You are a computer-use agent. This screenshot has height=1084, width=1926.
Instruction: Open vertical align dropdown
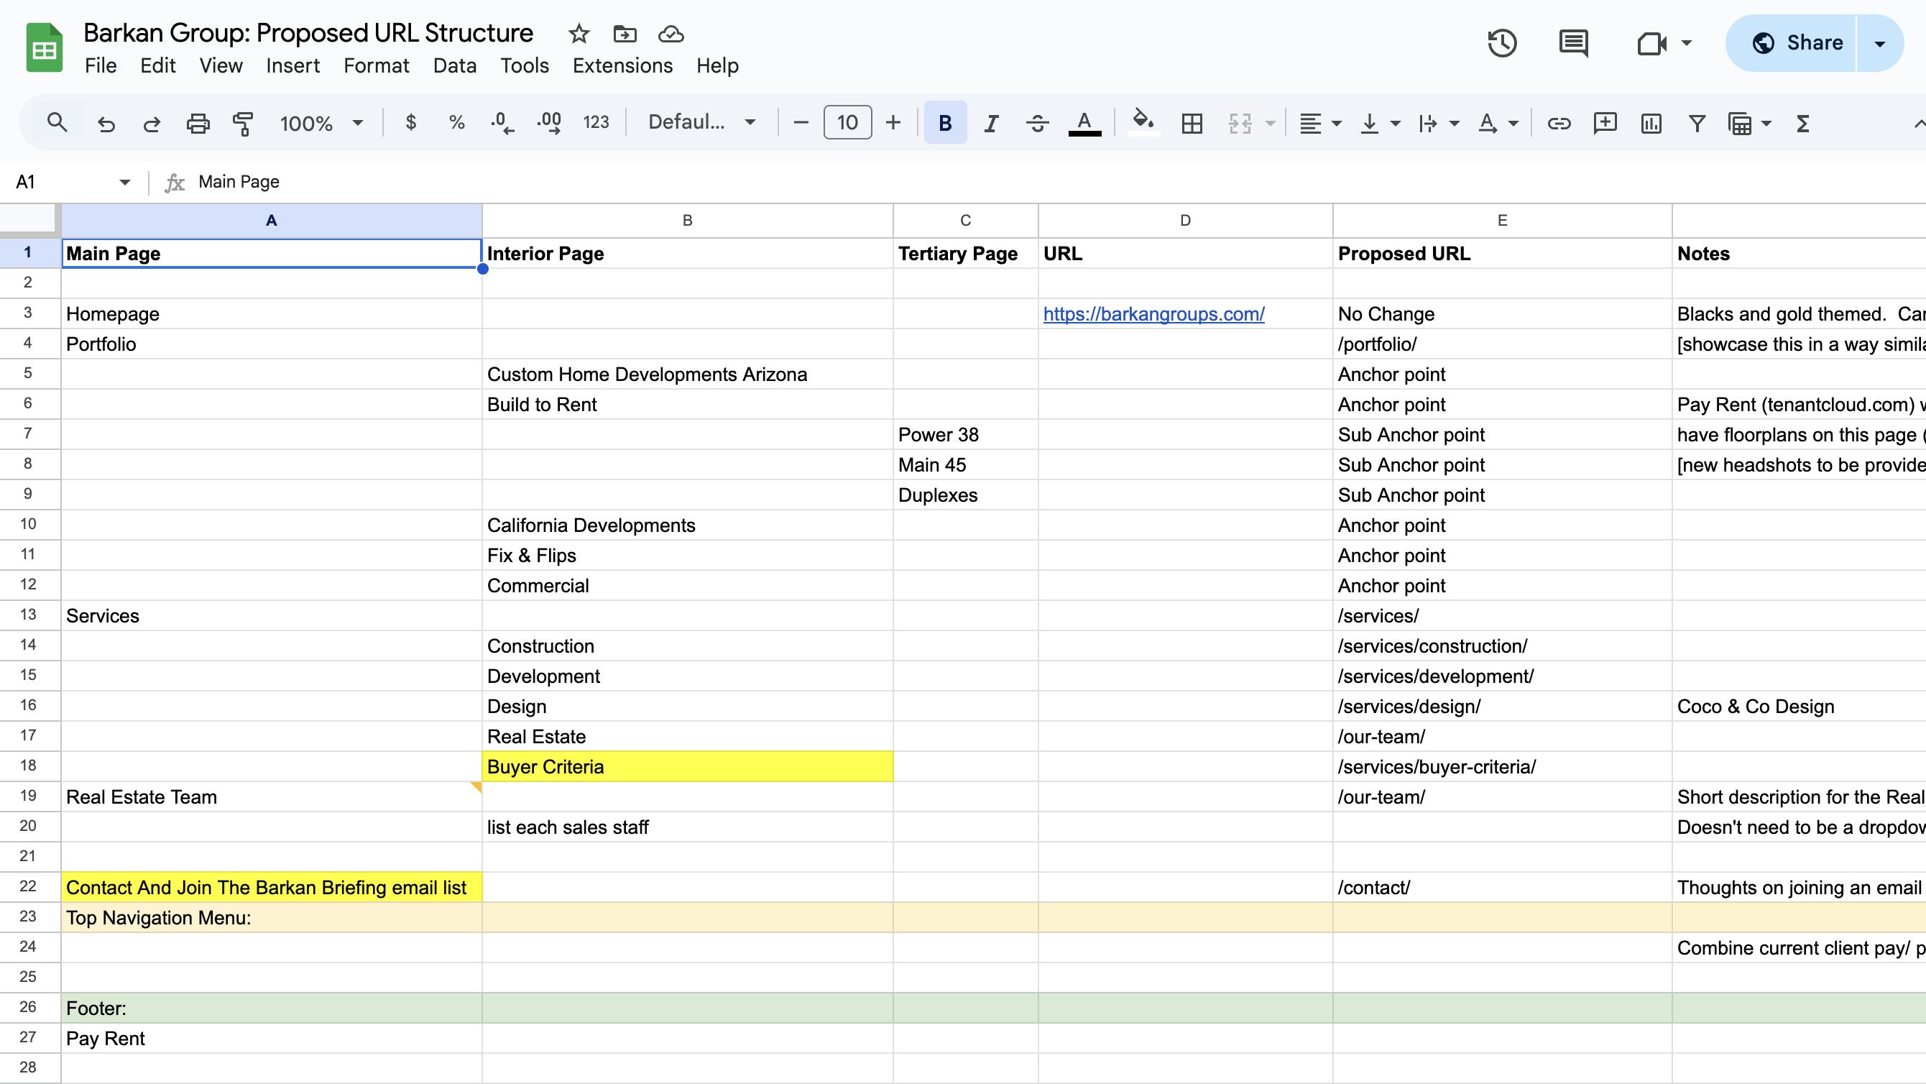point(1379,123)
